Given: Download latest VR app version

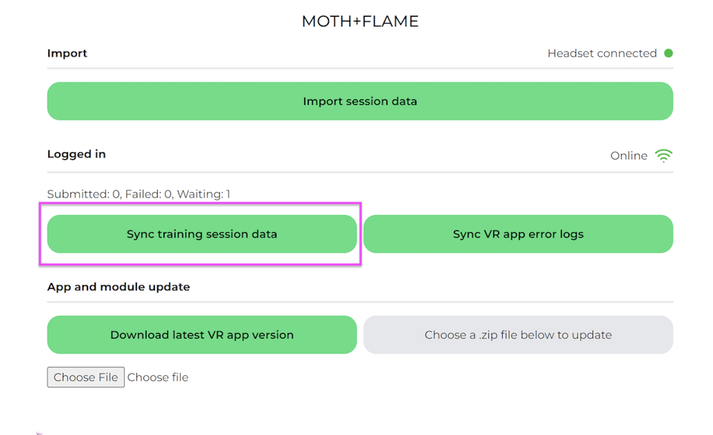Looking at the screenshot, I should point(202,335).
